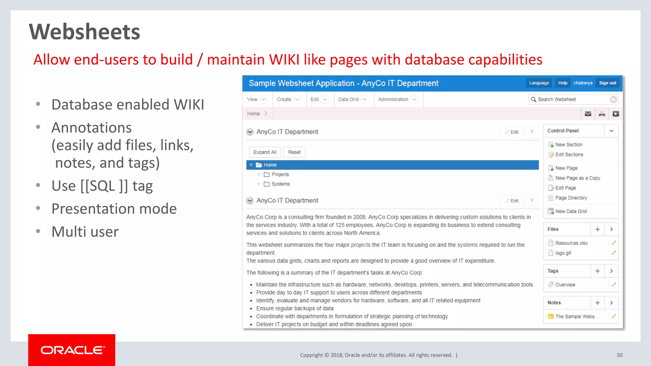
Task: Click the chaitanya username
Action: point(583,83)
